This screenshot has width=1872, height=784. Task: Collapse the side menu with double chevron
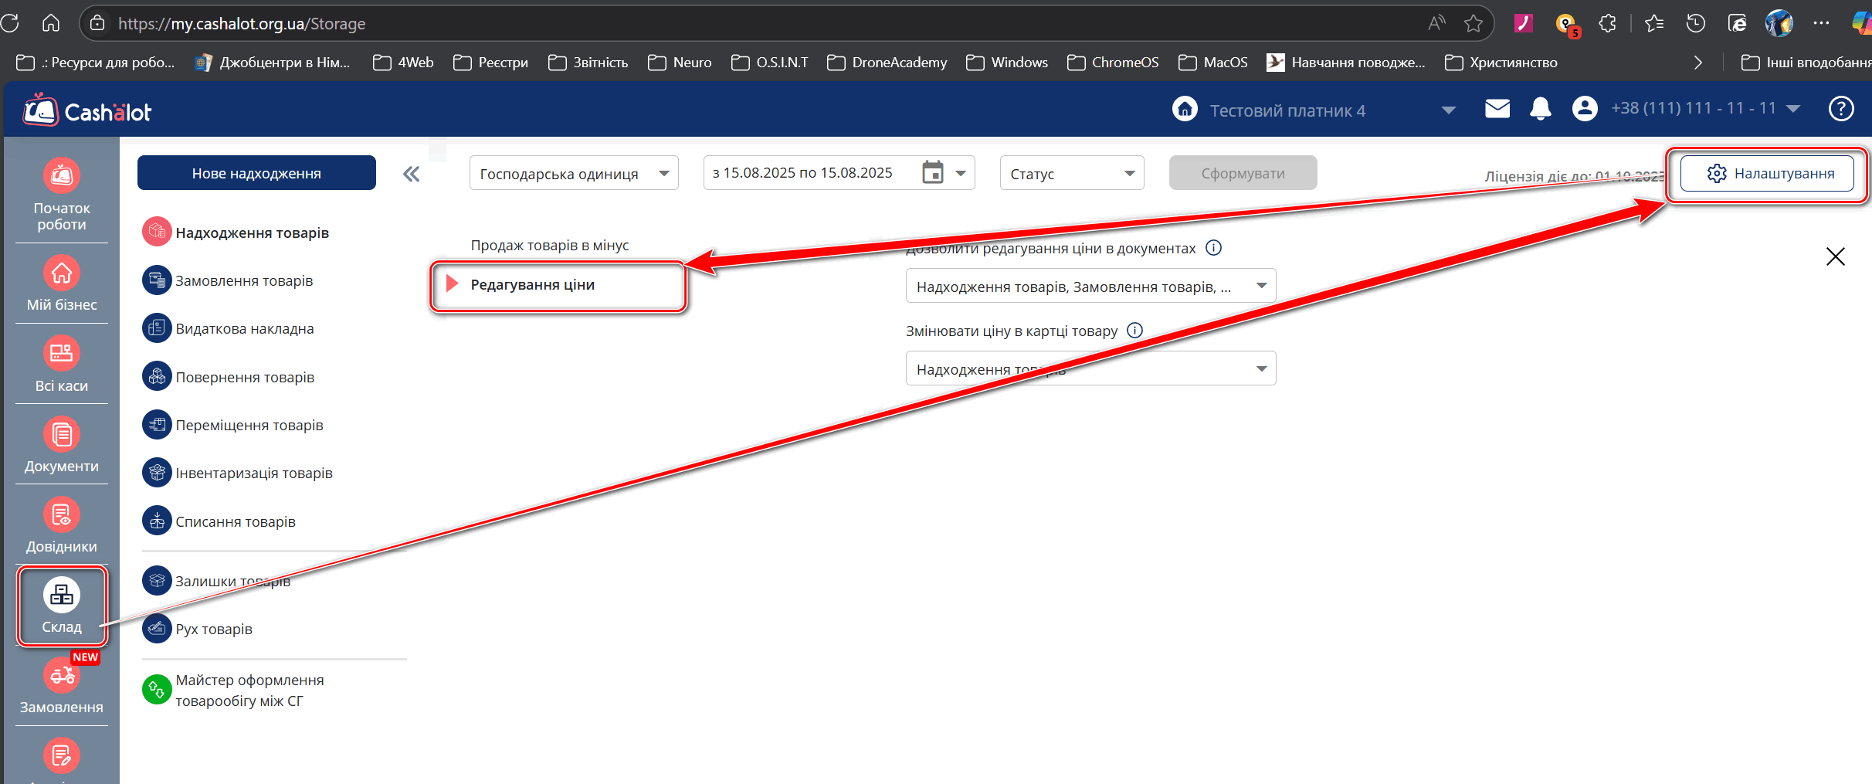coord(411,174)
